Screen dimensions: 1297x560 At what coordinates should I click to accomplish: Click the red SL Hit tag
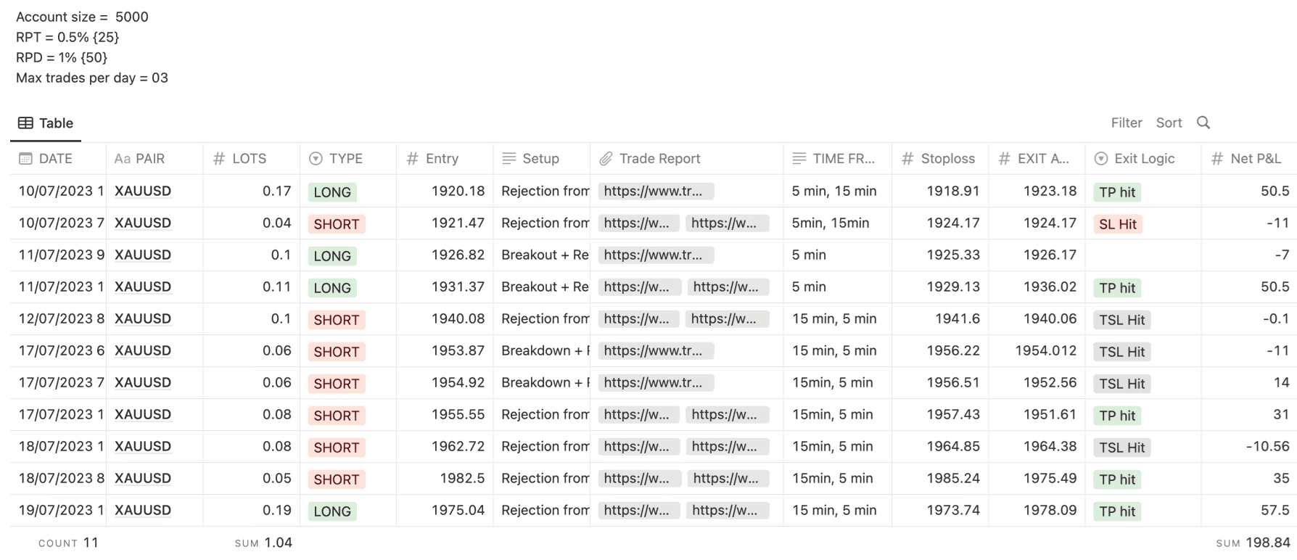pyautogui.click(x=1117, y=224)
